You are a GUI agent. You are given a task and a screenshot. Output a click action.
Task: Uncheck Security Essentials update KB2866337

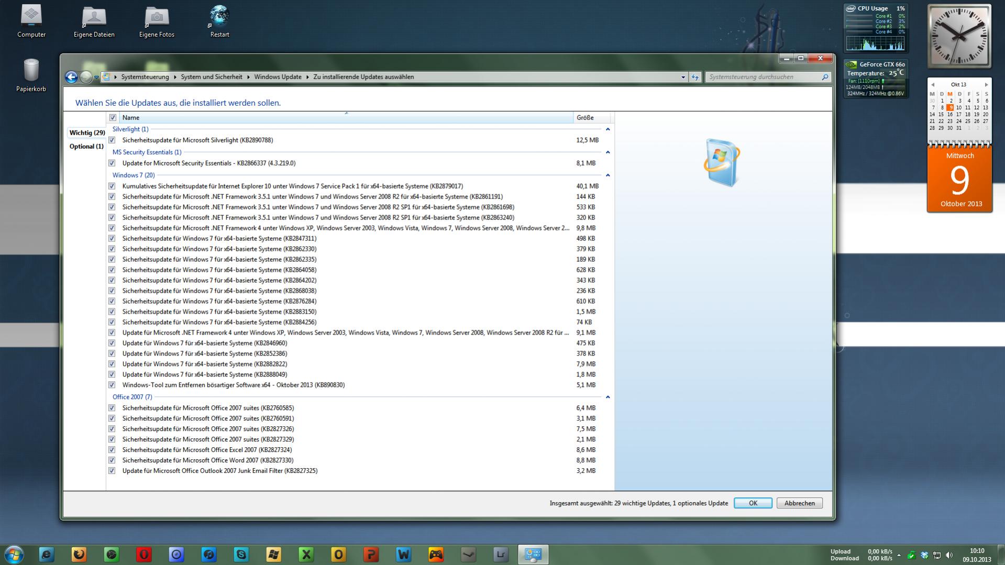coord(112,163)
